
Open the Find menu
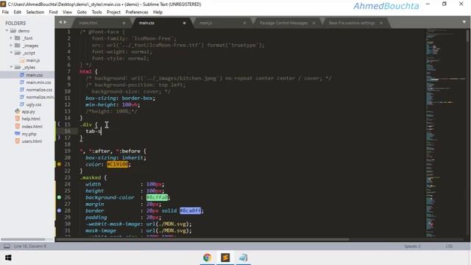(53, 12)
